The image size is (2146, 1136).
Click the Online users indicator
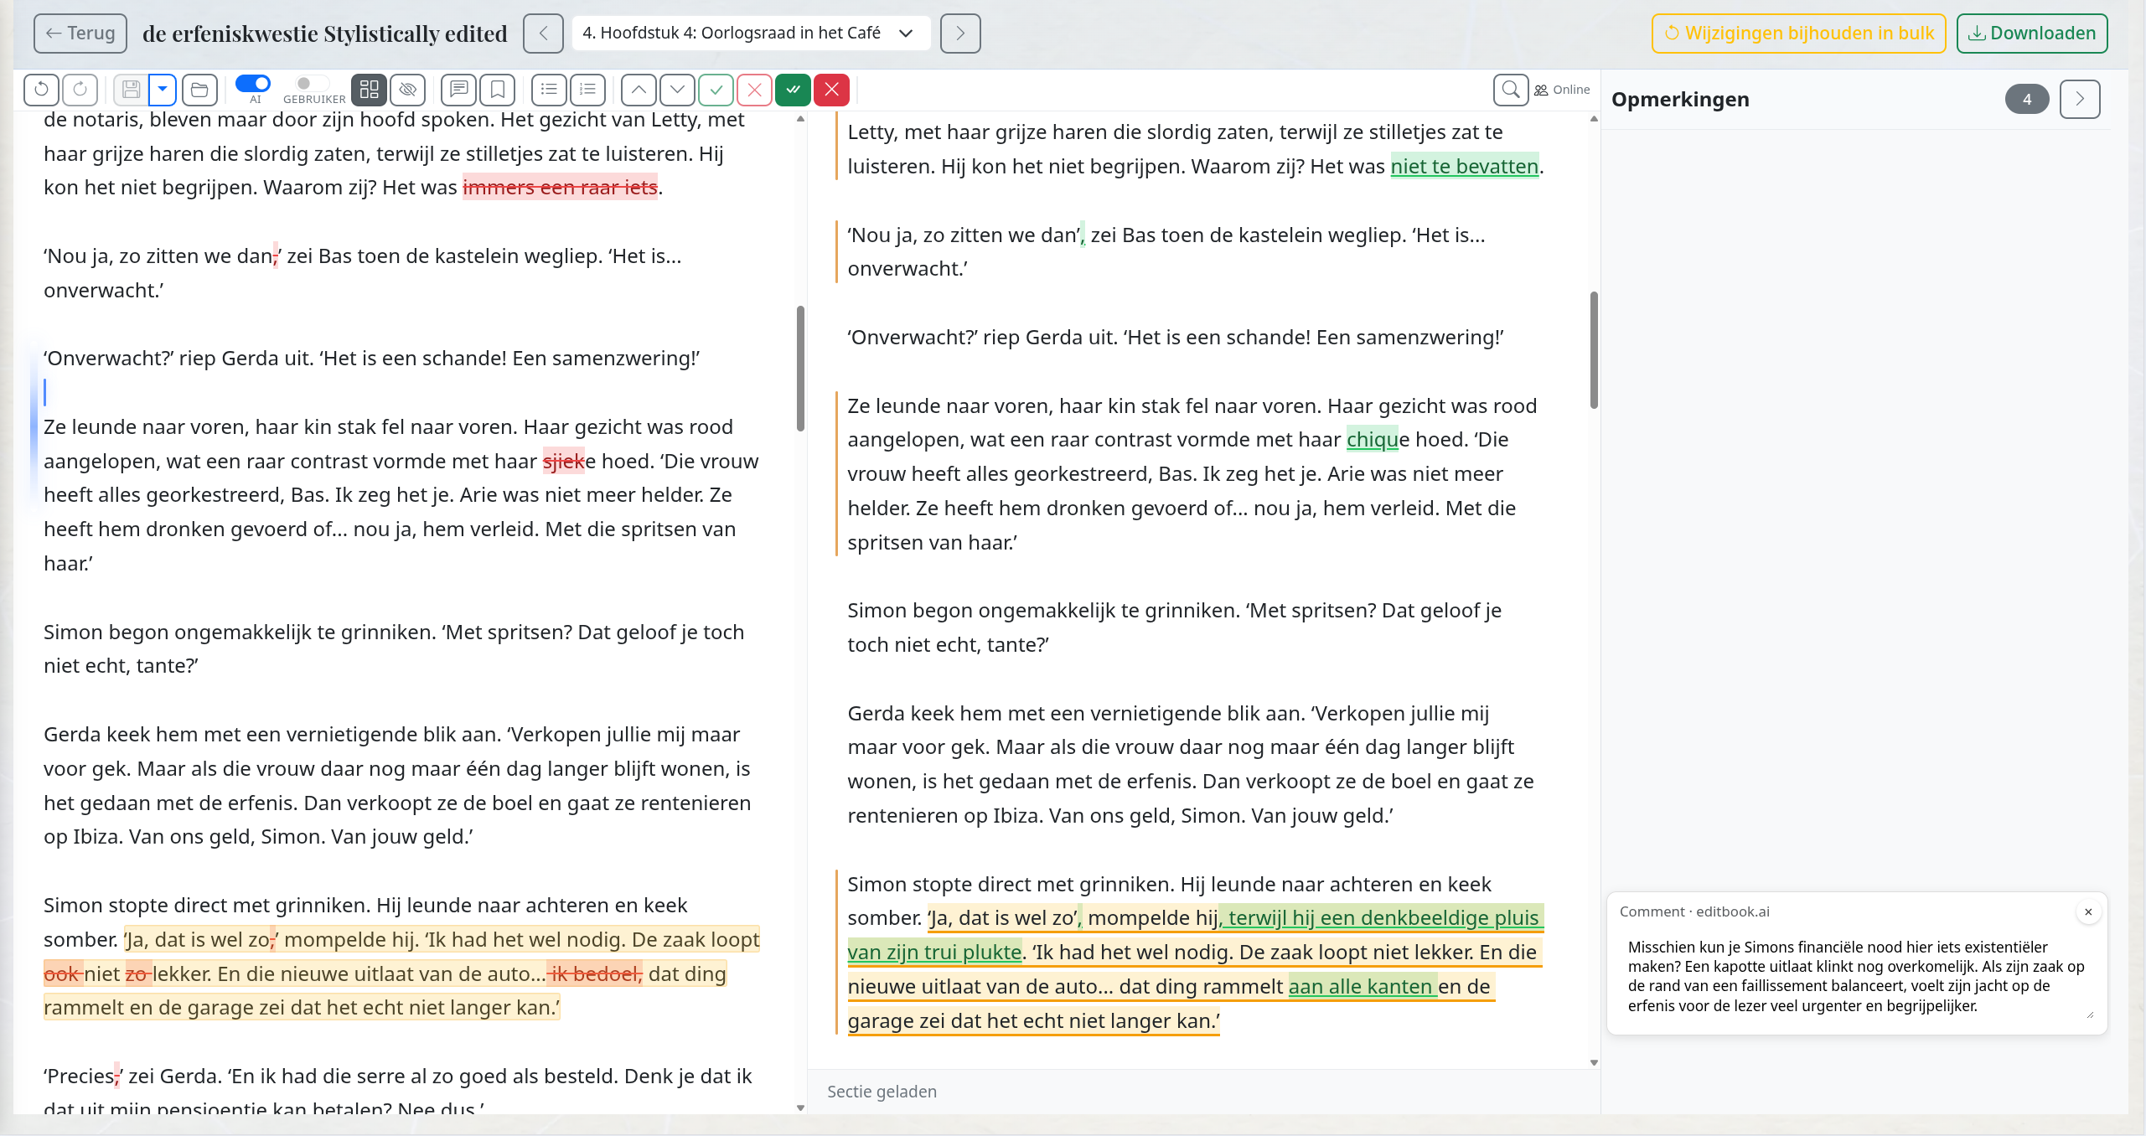click(x=1562, y=90)
